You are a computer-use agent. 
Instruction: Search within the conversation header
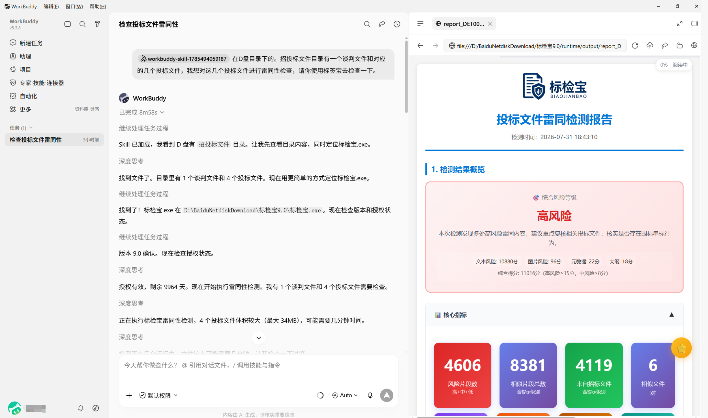pyautogui.click(x=367, y=24)
